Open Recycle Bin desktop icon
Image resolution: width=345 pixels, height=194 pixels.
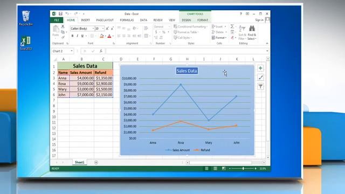click(x=26, y=18)
